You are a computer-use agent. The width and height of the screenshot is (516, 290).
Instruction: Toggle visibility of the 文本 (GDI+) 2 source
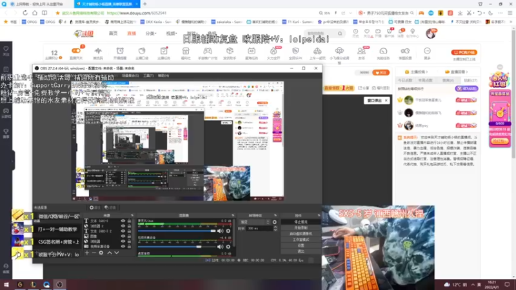[123, 231]
